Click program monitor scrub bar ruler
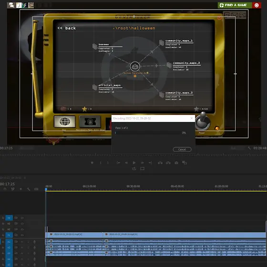Viewport: 267px width, 267px height. [x=133, y=155]
